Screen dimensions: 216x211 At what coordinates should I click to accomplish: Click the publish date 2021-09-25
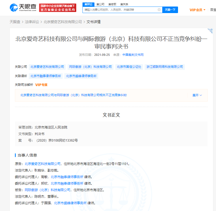coord(102,55)
